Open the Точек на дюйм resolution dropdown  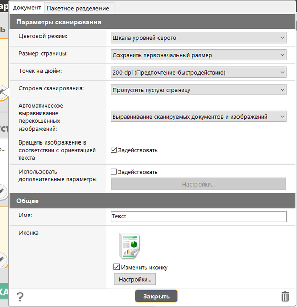pyautogui.click(x=199, y=72)
